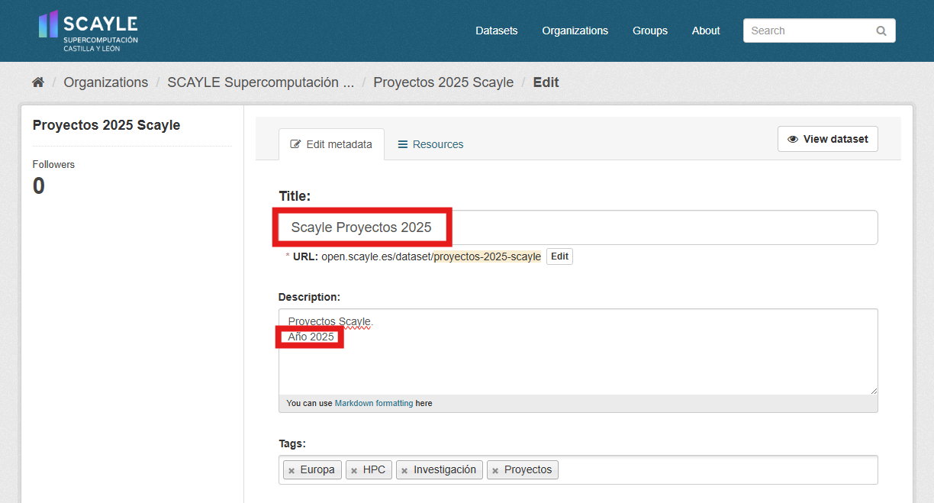Click the Followers count 0

pyautogui.click(x=39, y=185)
